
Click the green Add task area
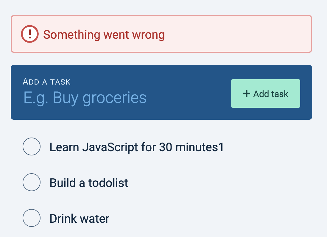tap(265, 93)
